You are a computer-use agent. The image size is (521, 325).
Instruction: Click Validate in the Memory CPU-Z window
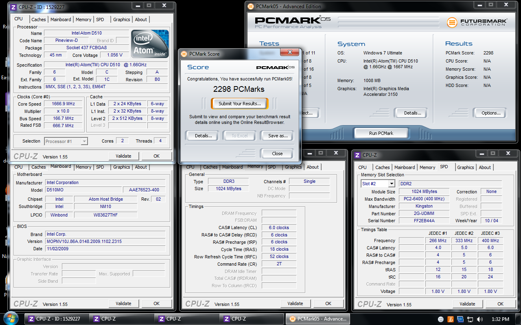296,303
